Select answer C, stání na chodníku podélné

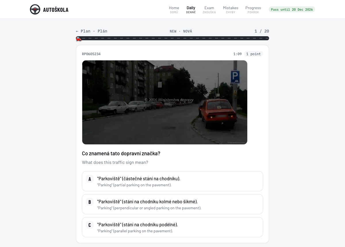[172, 227]
